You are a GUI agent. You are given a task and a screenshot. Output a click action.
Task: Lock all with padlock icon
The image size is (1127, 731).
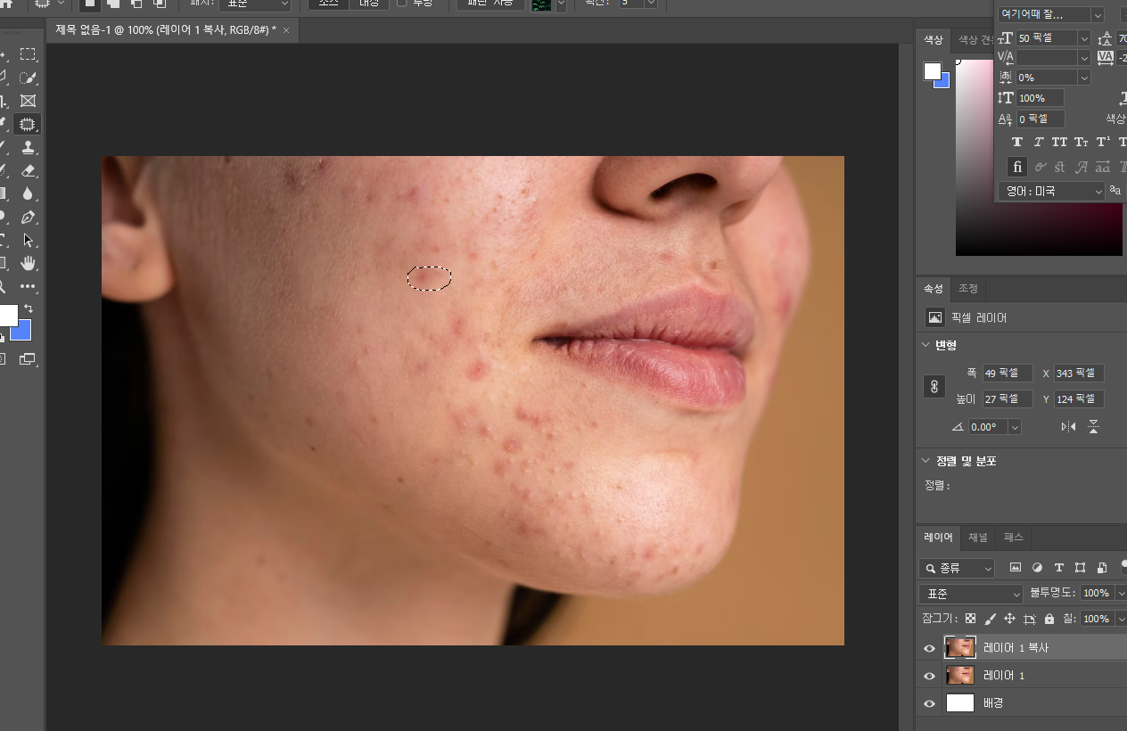1049,619
